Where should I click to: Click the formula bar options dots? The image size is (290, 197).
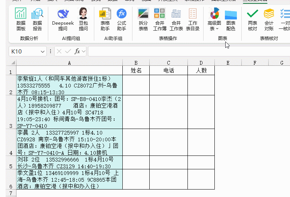pyautogui.click(x=51, y=51)
